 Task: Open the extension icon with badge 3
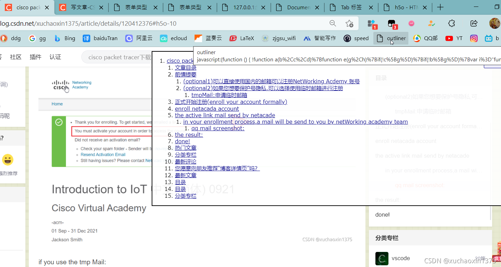point(392,24)
